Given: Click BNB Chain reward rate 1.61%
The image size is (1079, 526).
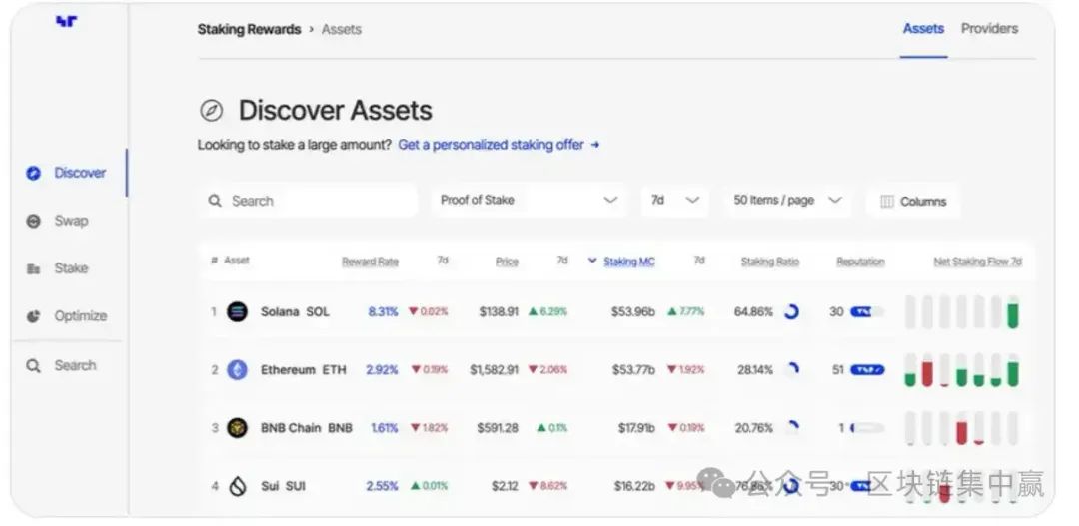Looking at the screenshot, I should [385, 427].
